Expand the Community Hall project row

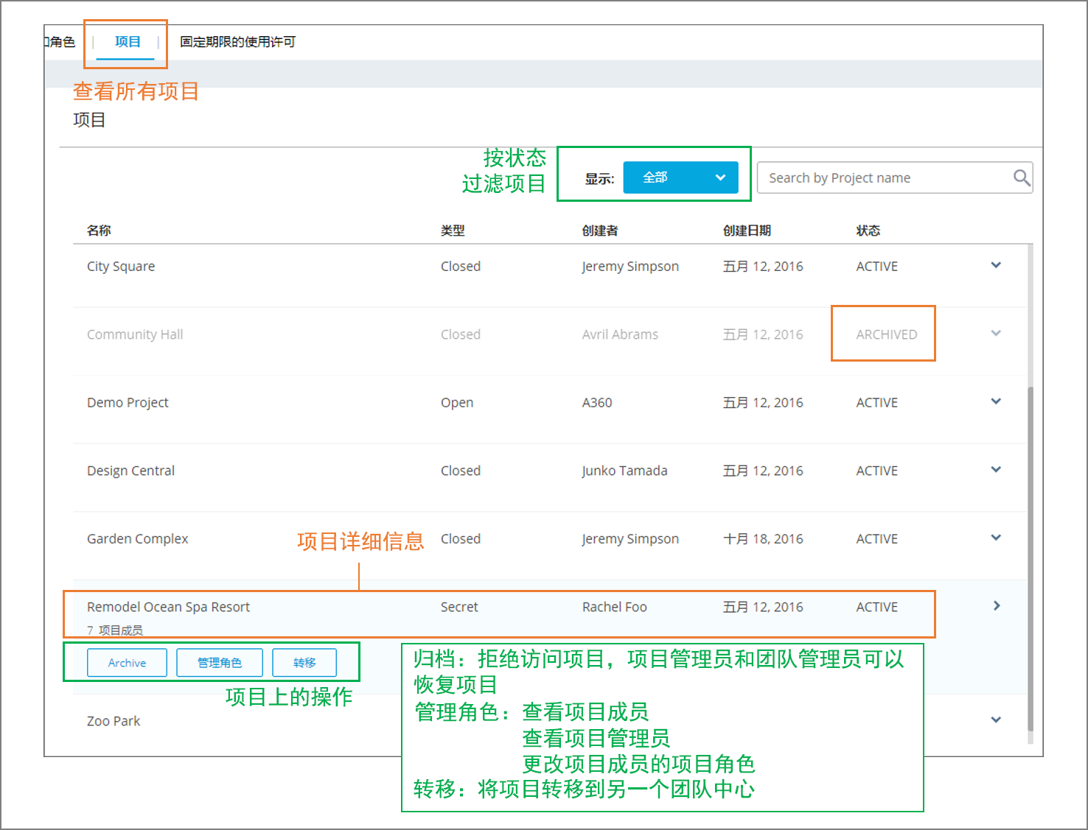(996, 333)
